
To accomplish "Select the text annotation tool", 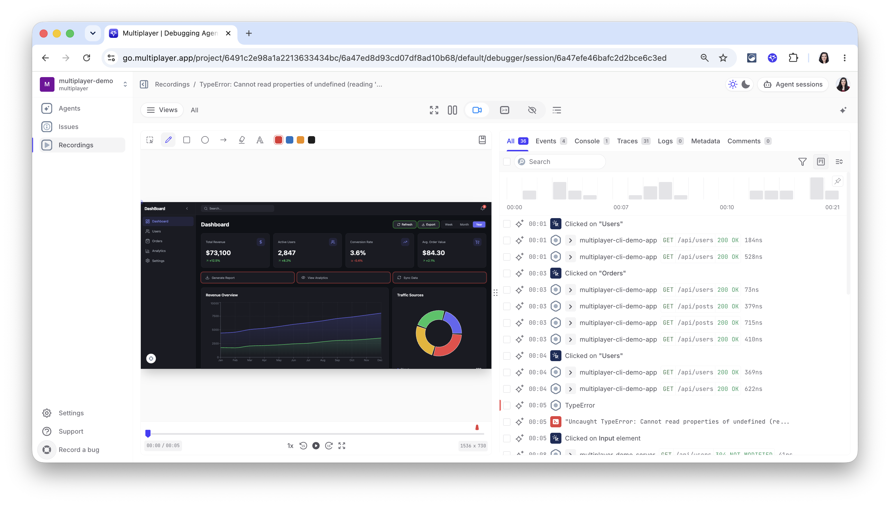I will (260, 140).
